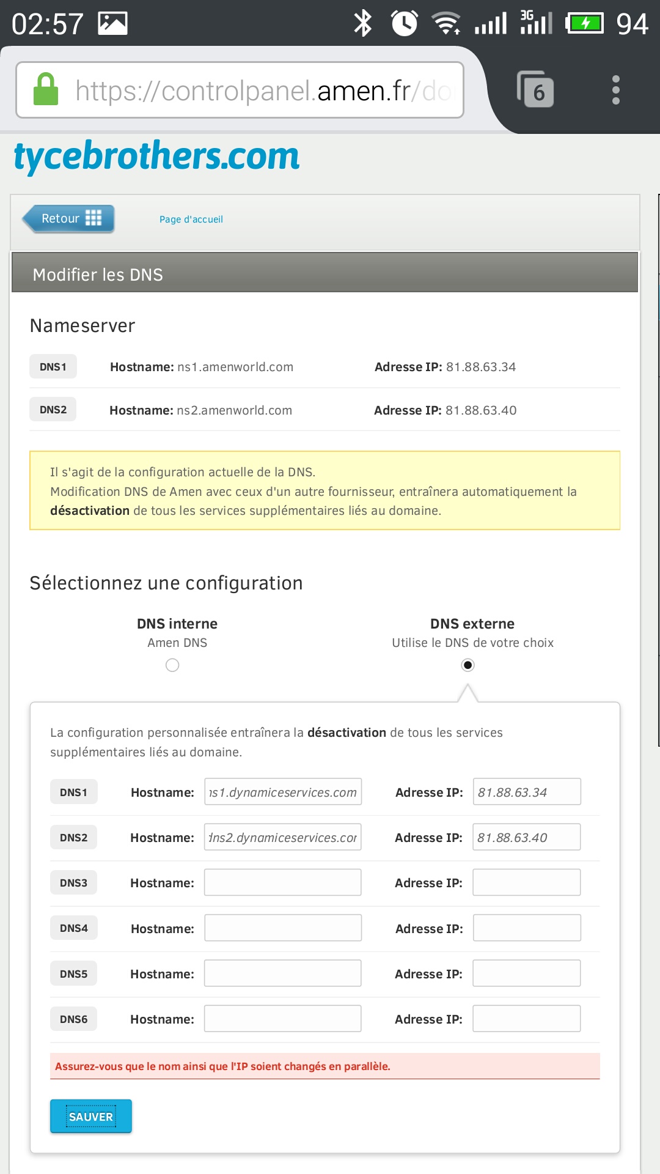
Task: Click the DNS6 label badge in form
Action: [74, 1019]
